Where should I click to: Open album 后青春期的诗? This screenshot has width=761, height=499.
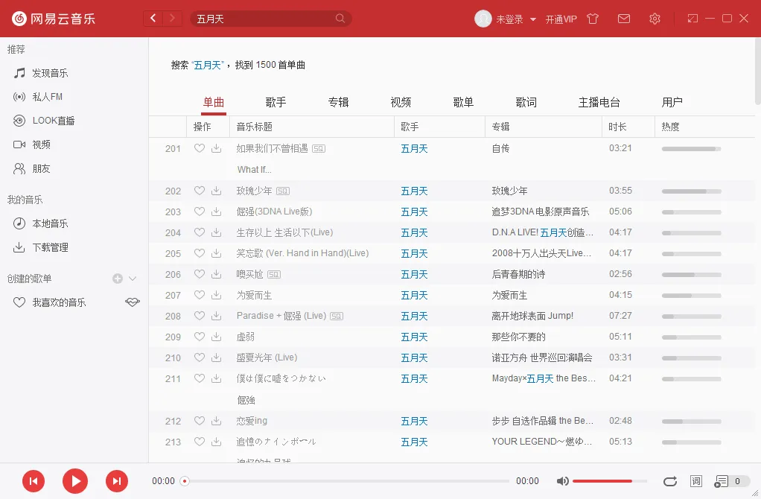pyautogui.click(x=518, y=274)
